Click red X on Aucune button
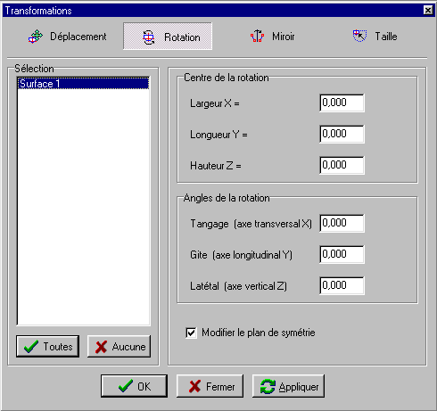Viewport: 437px width, 411px height. [x=101, y=347]
